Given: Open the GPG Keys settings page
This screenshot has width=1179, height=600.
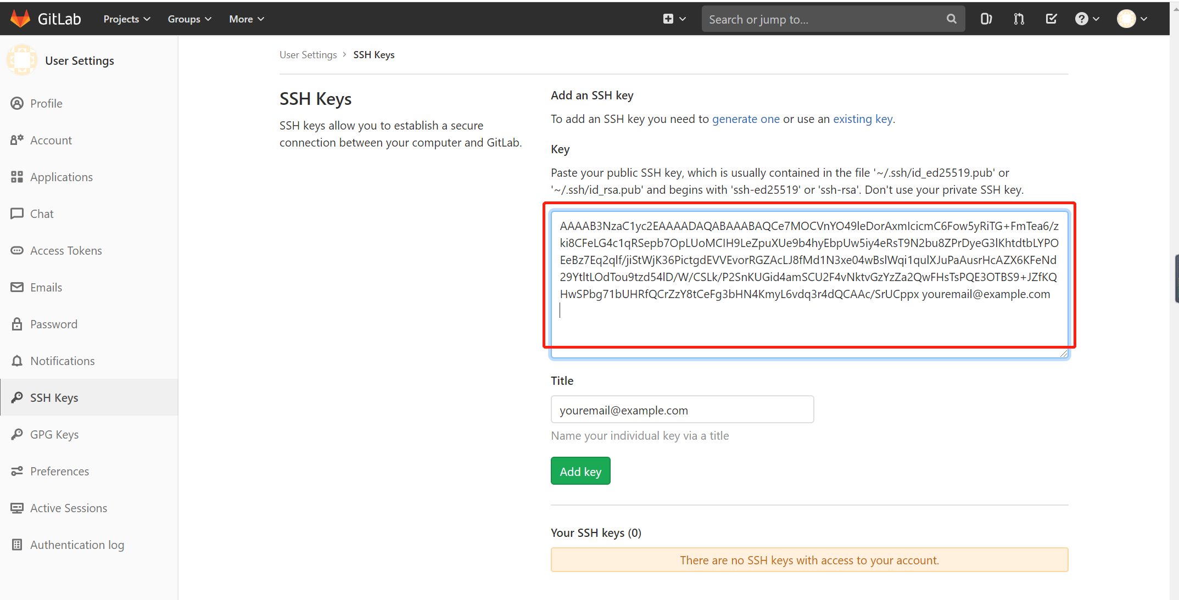Looking at the screenshot, I should point(54,435).
